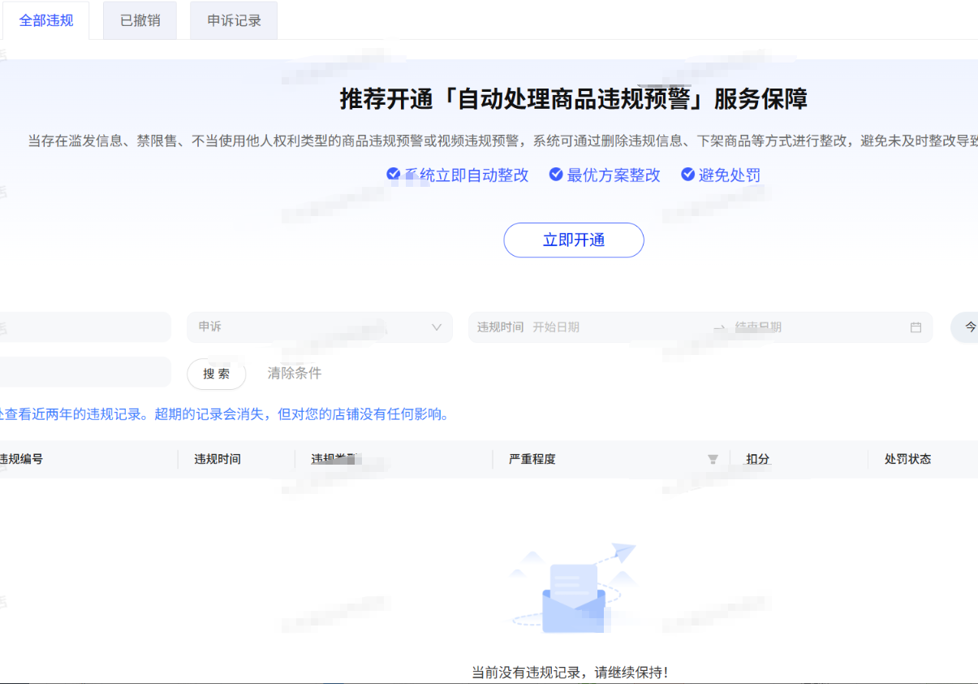Click the 违规时间 column header
The image size is (978, 684).
click(x=218, y=460)
